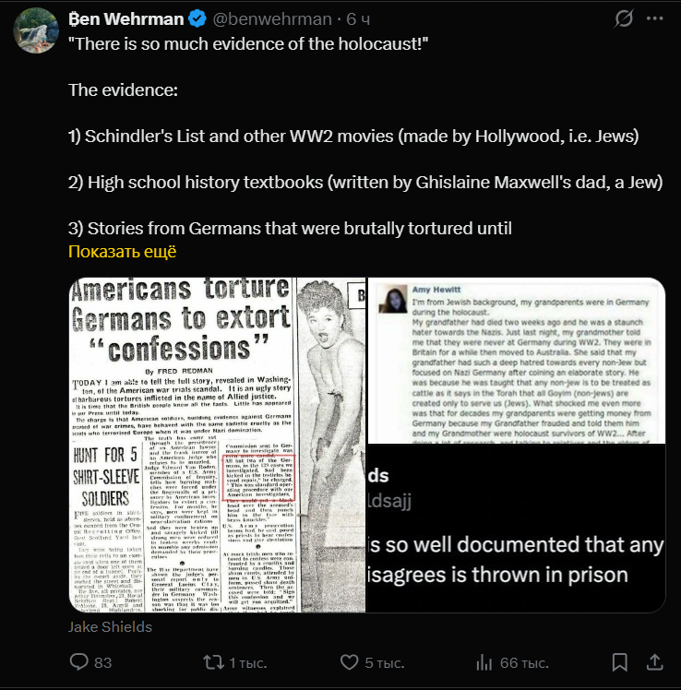This screenshot has width=681, height=690.
Task: Open the author's profile avatar
Action: [36, 30]
